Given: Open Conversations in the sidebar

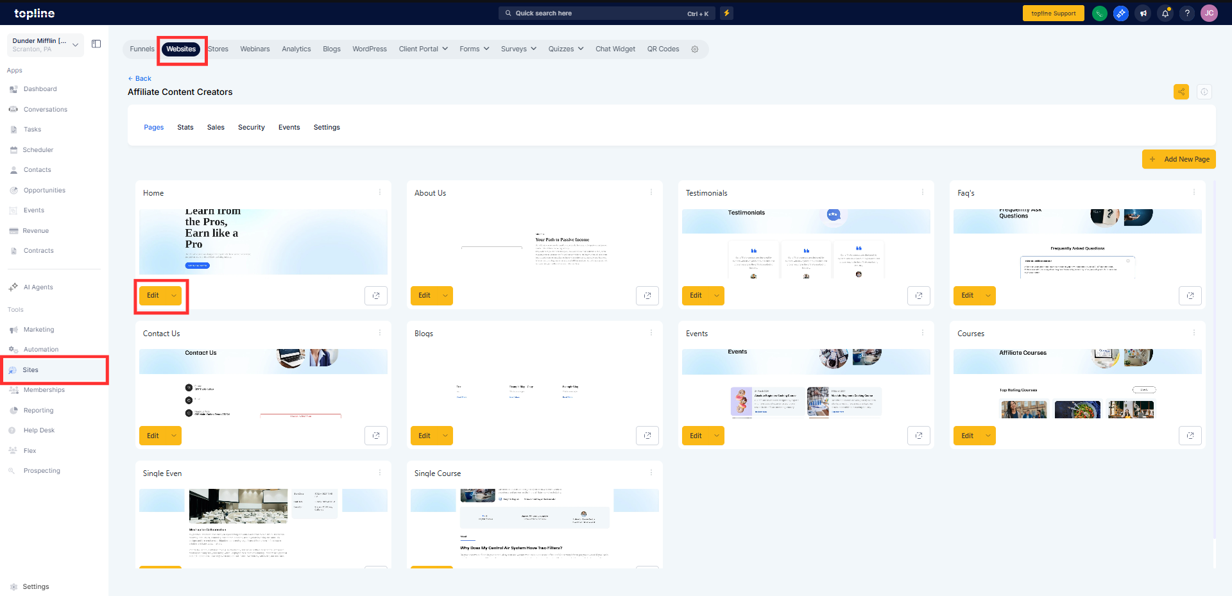Looking at the screenshot, I should [x=45, y=110].
